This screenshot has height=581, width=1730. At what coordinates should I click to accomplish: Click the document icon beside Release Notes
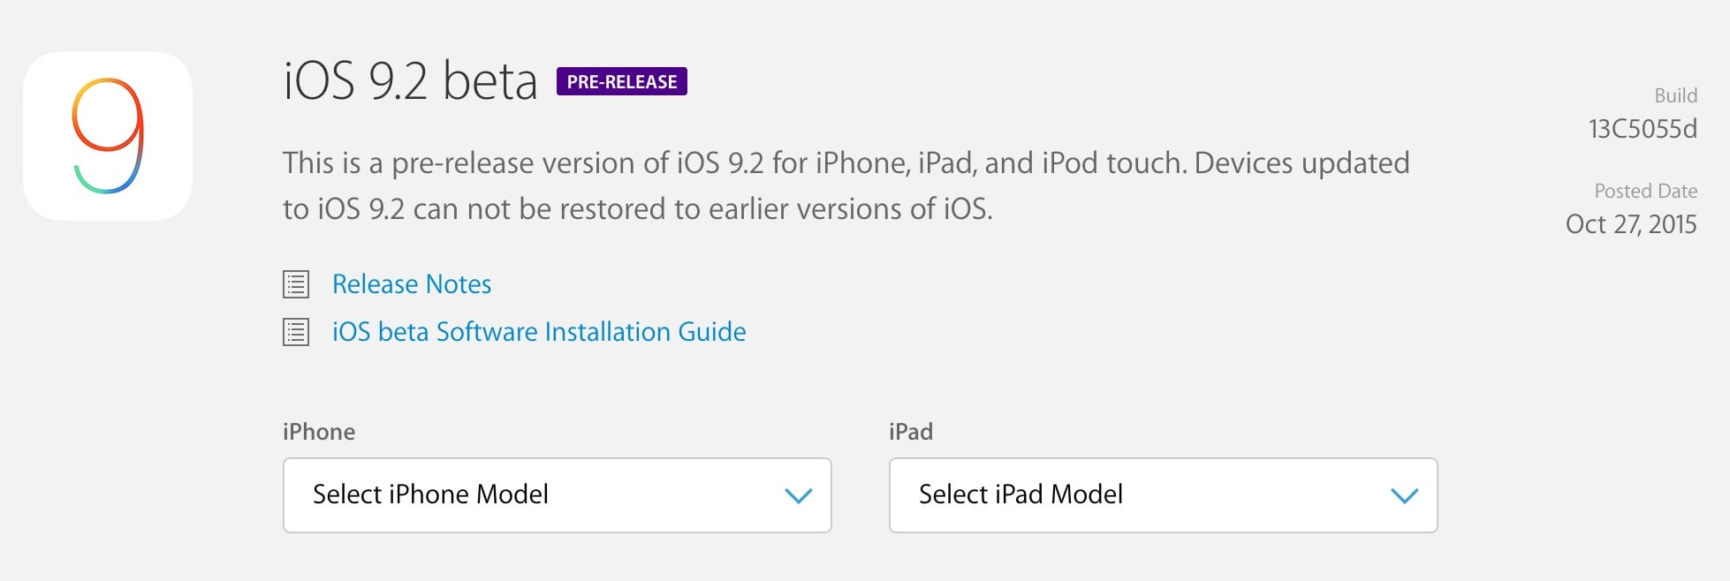pyautogui.click(x=296, y=284)
